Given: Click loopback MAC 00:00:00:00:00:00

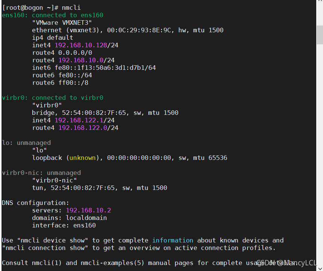Looking at the screenshot, I should pos(139,158).
